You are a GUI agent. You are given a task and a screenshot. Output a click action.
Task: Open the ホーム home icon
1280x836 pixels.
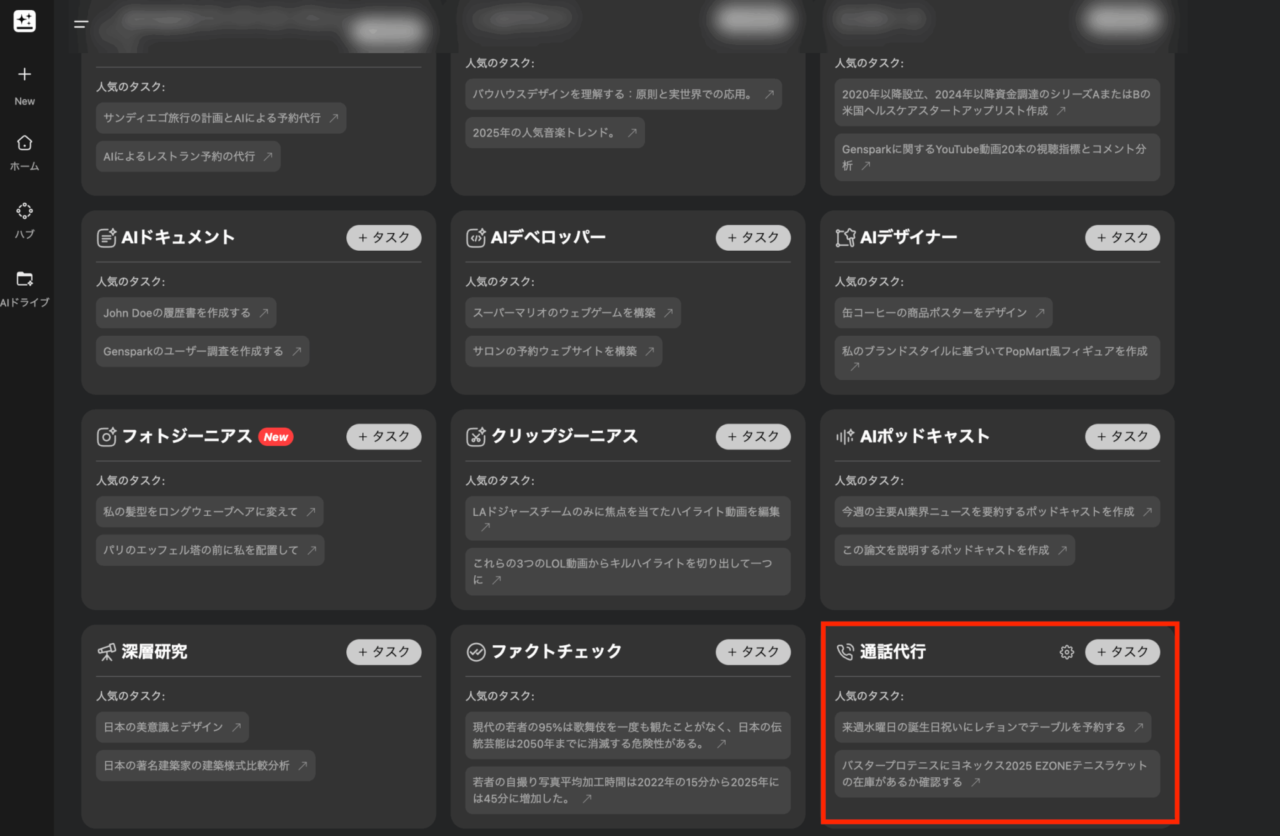point(24,143)
